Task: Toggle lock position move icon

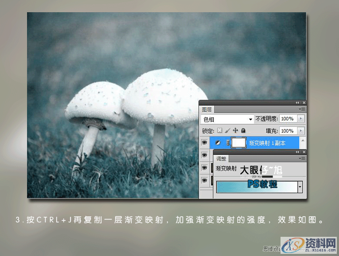Action: coord(235,130)
